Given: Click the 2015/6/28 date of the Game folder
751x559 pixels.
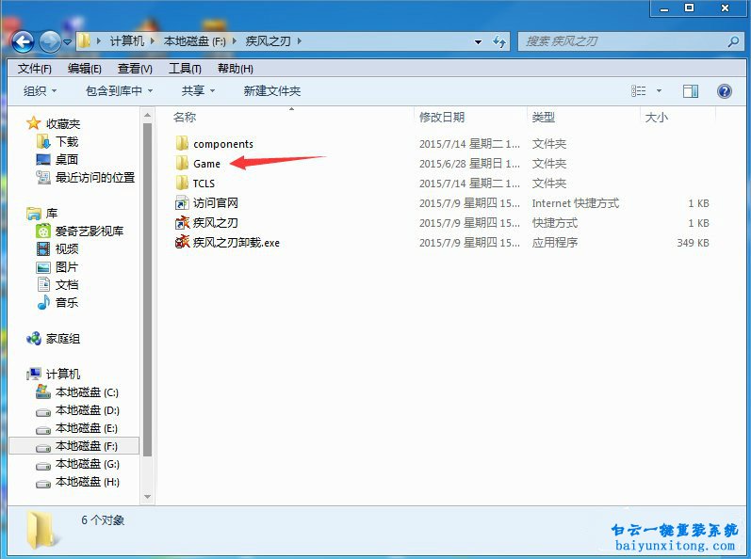Looking at the screenshot, I should (x=469, y=164).
